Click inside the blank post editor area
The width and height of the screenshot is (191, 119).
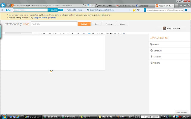coord(53,53)
